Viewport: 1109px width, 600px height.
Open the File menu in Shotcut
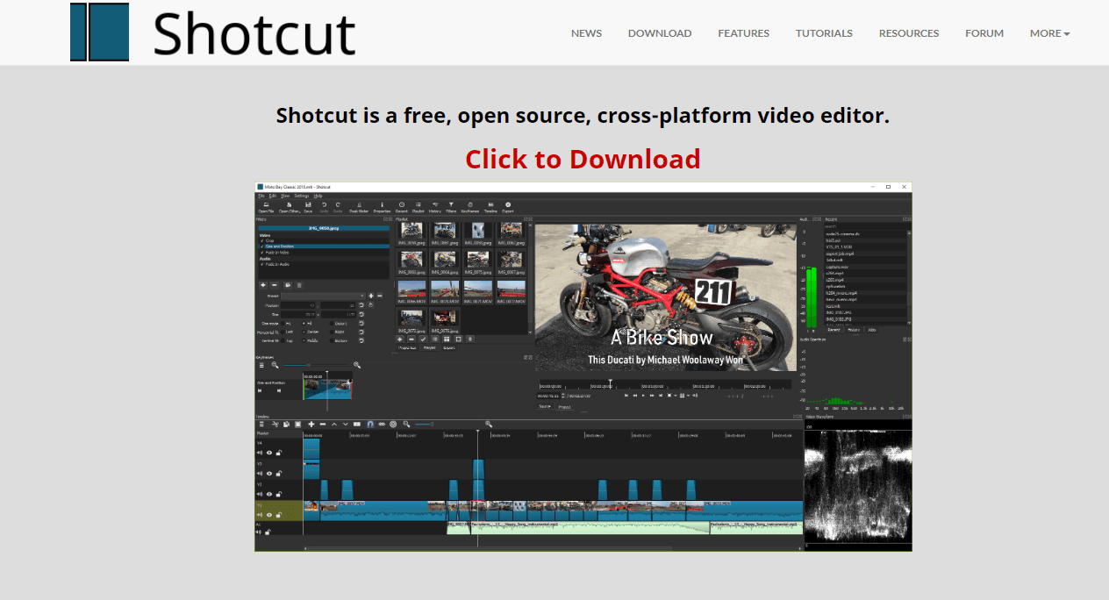point(261,196)
